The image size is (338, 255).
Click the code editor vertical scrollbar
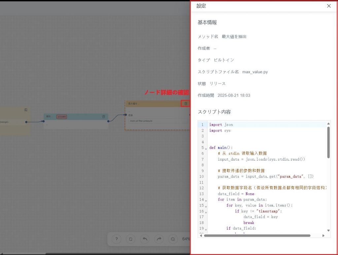[328, 142]
